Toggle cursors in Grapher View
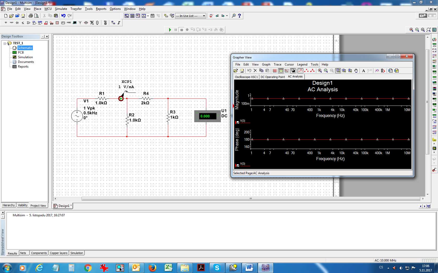Image resolution: width=438 pixels, height=273 pixels. click(287, 71)
